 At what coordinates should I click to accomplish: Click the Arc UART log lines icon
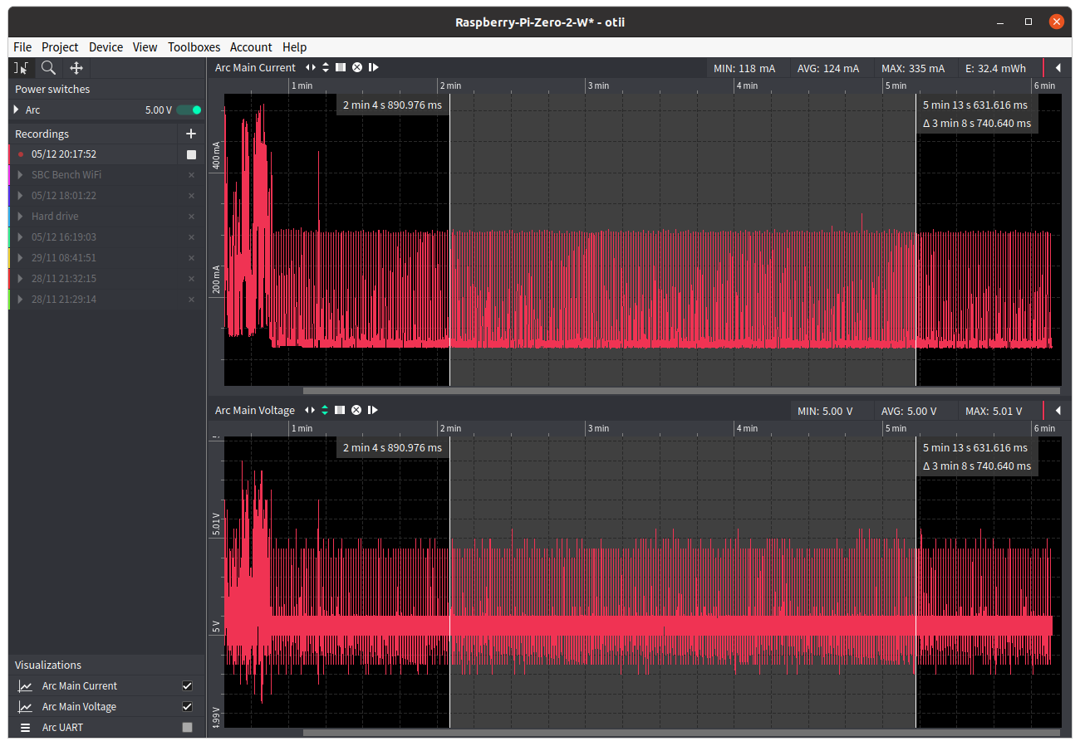pyautogui.click(x=26, y=728)
